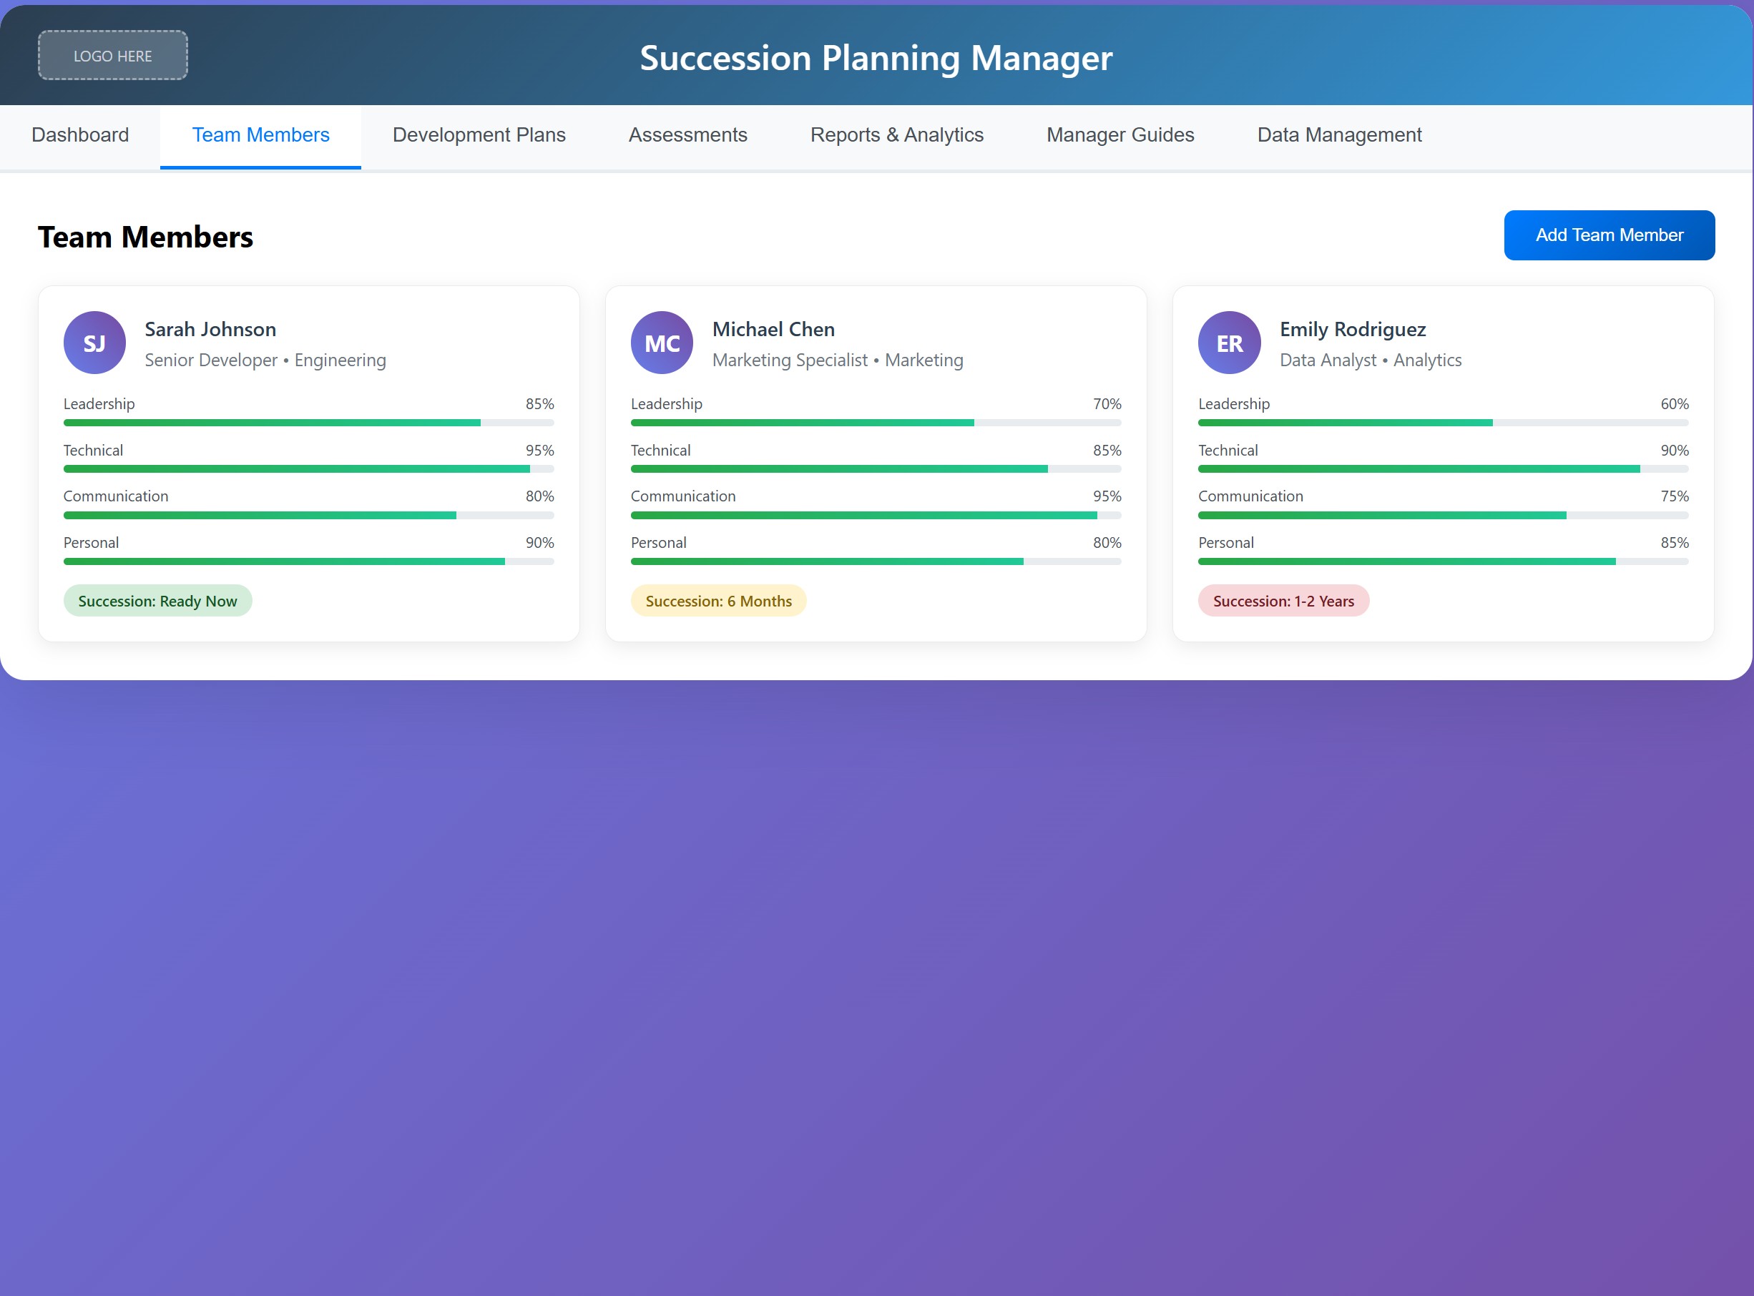Open the Data Management section
The width and height of the screenshot is (1754, 1296).
pos(1340,135)
